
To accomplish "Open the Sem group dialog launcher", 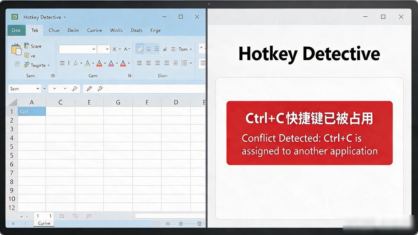I will click(x=53, y=76).
